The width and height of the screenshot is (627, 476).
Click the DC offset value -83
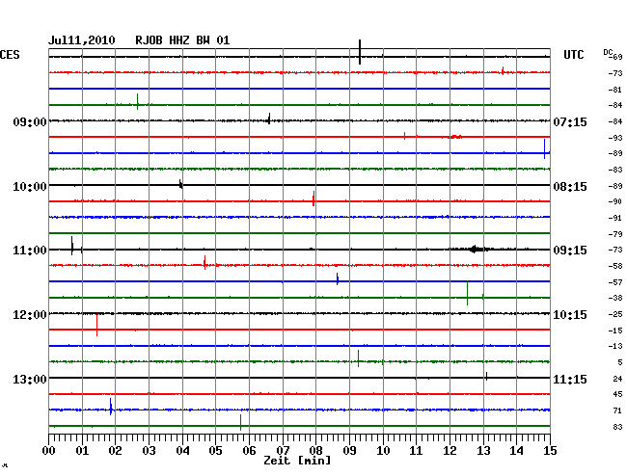615,170
